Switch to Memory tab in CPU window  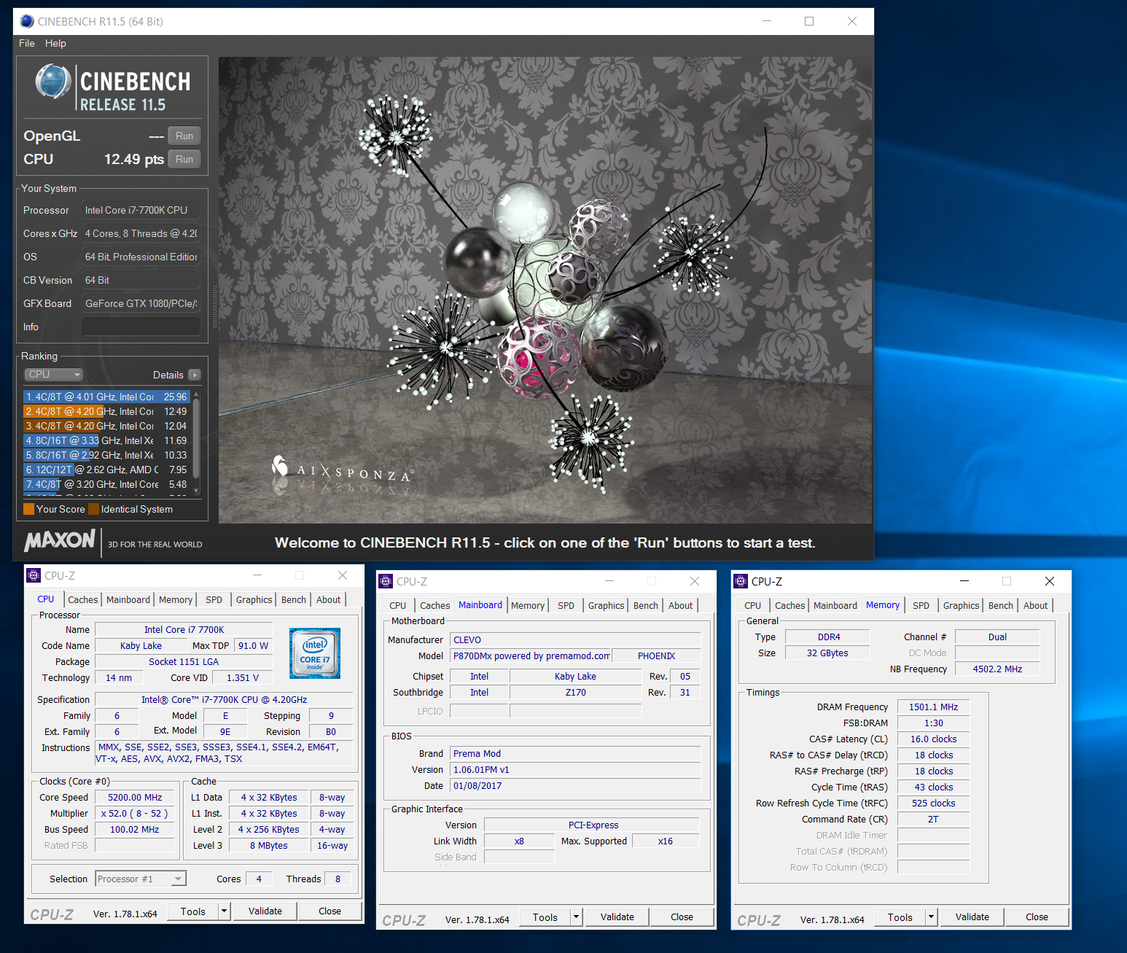[x=176, y=599]
